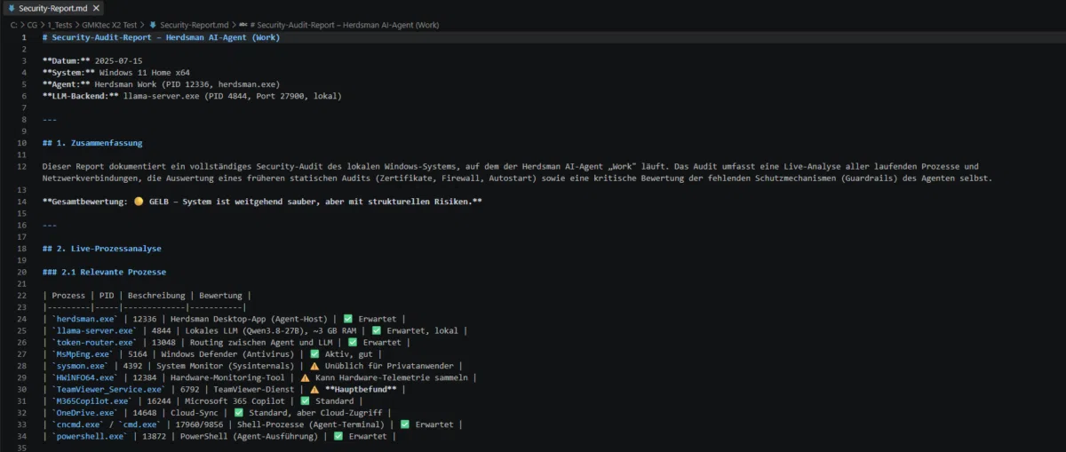The width and height of the screenshot is (1066, 452).
Task: Click `powershell.exe` in the process table
Action: coord(89,436)
